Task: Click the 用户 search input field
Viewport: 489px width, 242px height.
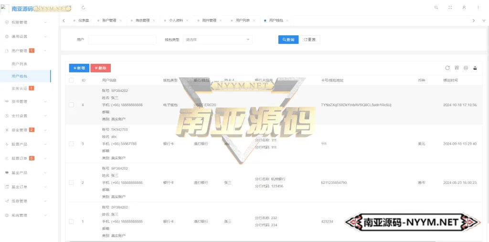Action: pos(122,40)
